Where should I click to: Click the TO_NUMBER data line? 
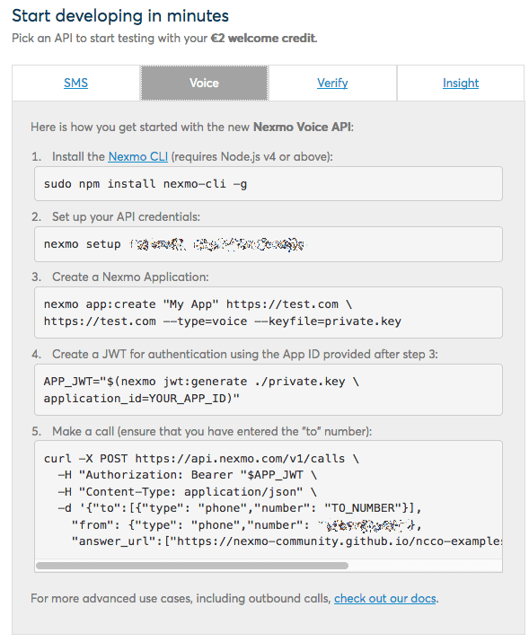240,508
